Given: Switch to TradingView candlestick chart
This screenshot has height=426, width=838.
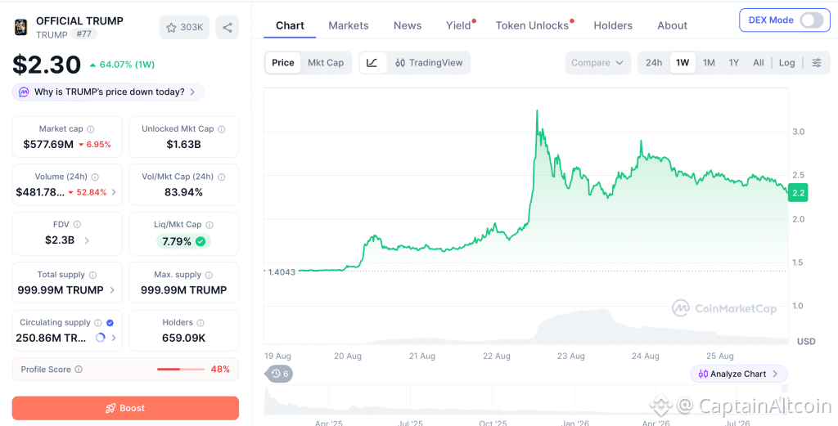Looking at the screenshot, I should point(429,62).
